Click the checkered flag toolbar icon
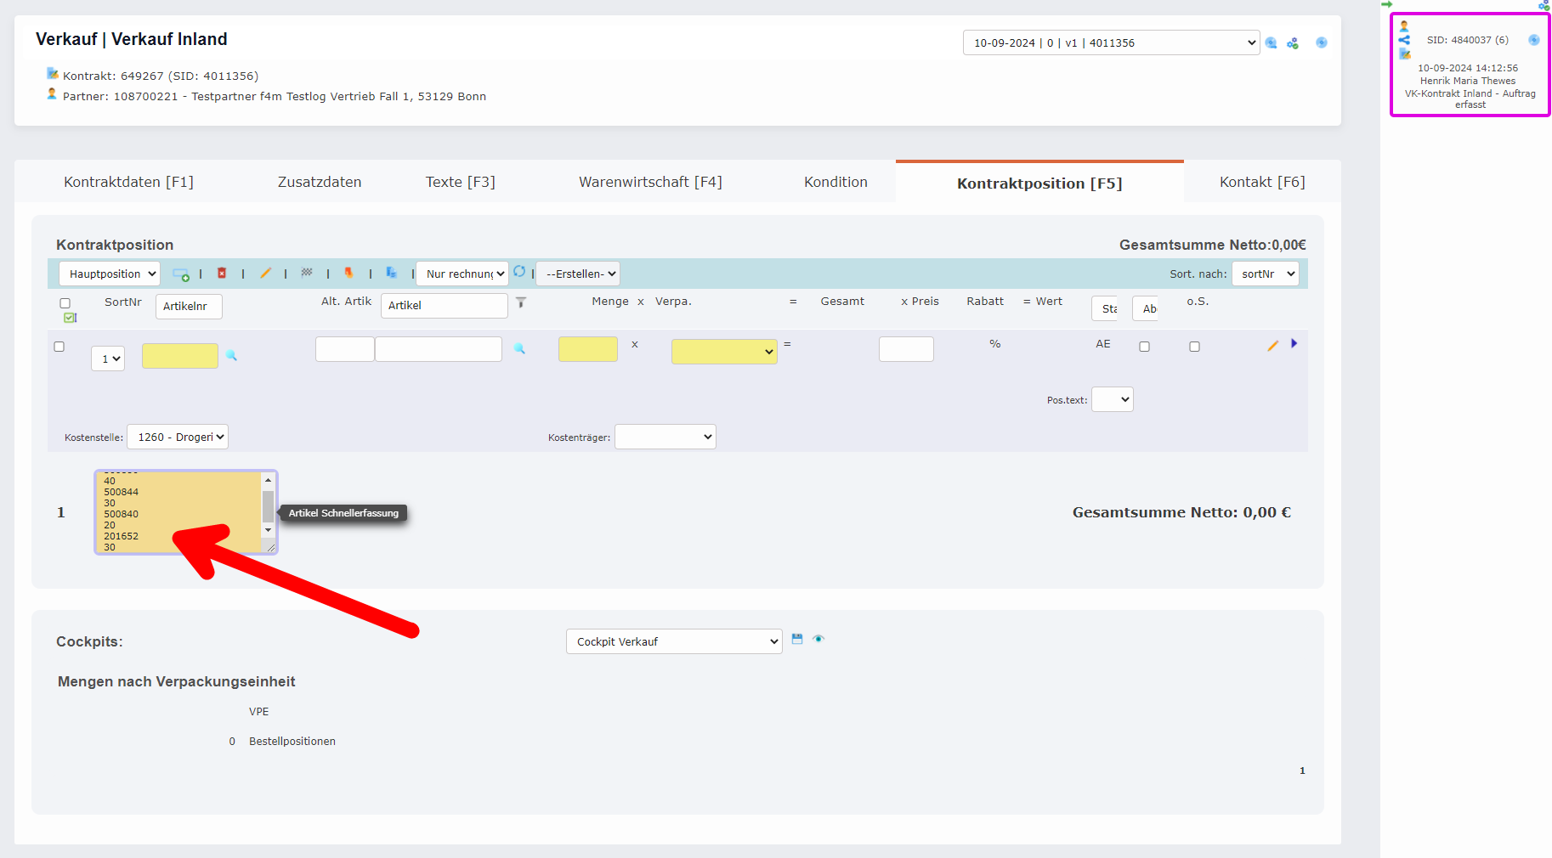Image resolution: width=1552 pixels, height=858 pixels. pyautogui.click(x=307, y=273)
